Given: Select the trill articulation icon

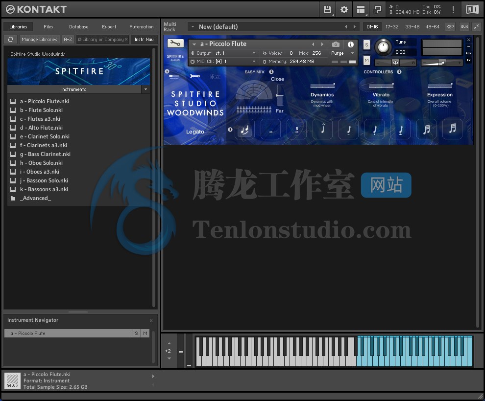Looking at the screenshot, I should (296, 129).
